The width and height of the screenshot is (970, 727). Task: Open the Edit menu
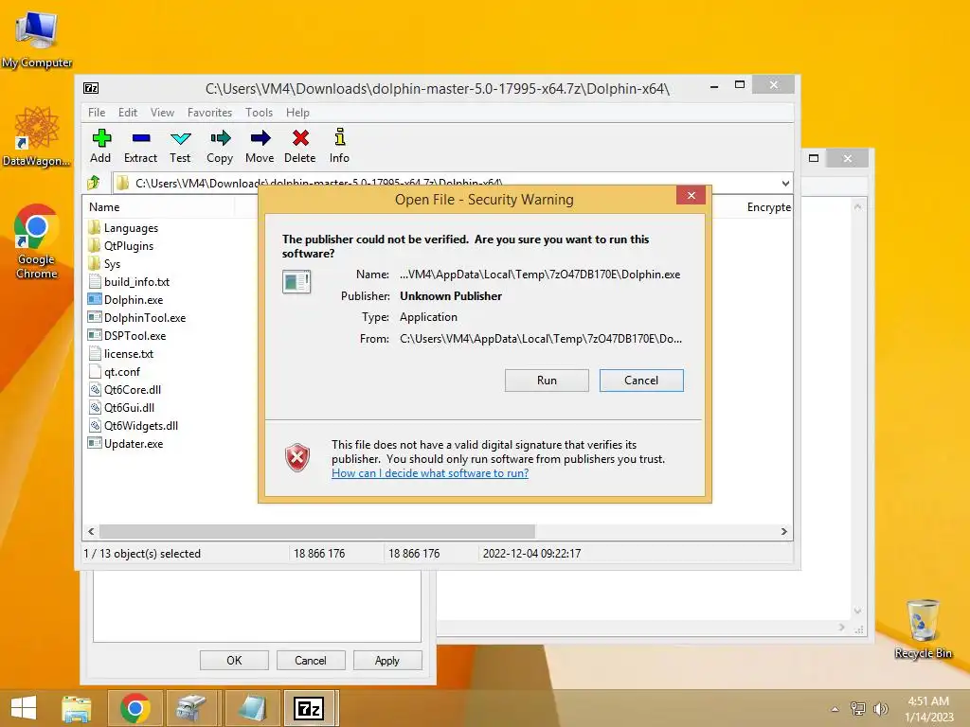tap(128, 113)
